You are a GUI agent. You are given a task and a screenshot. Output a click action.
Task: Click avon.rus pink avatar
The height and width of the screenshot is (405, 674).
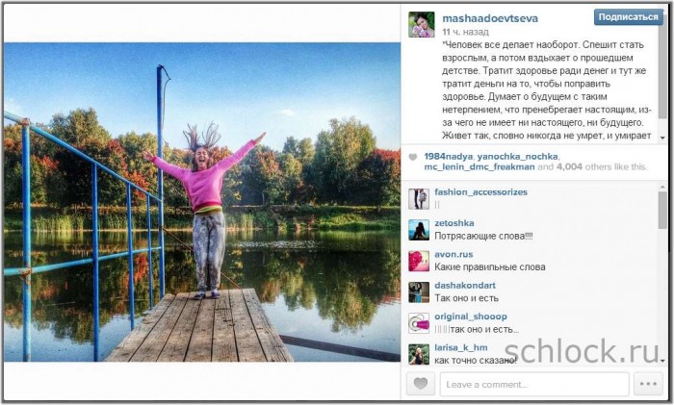coord(419,261)
